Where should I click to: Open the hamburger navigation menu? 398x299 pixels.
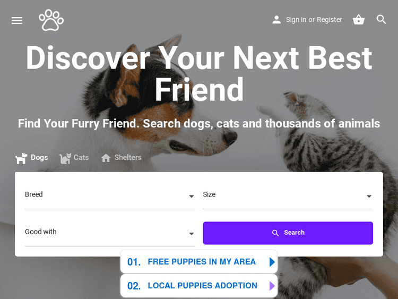pos(17,20)
